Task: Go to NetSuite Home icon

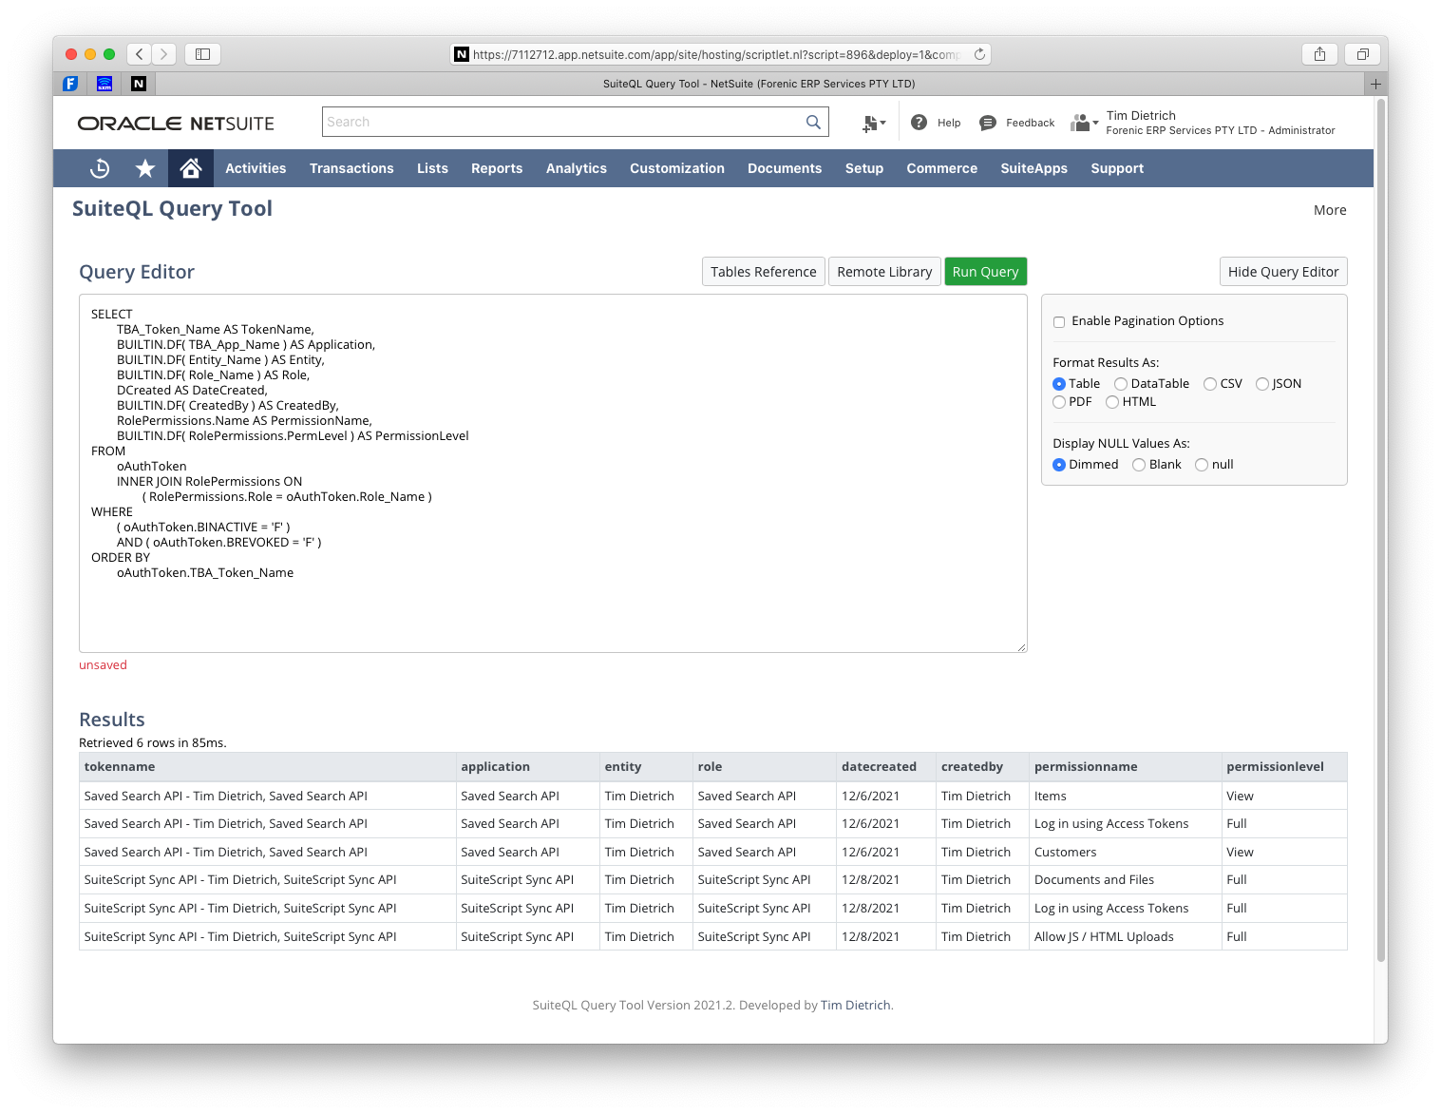Action: click(191, 168)
